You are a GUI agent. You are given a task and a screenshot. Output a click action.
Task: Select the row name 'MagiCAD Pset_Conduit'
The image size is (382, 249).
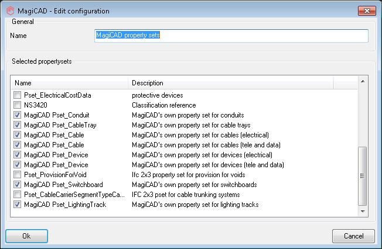point(56,115)
